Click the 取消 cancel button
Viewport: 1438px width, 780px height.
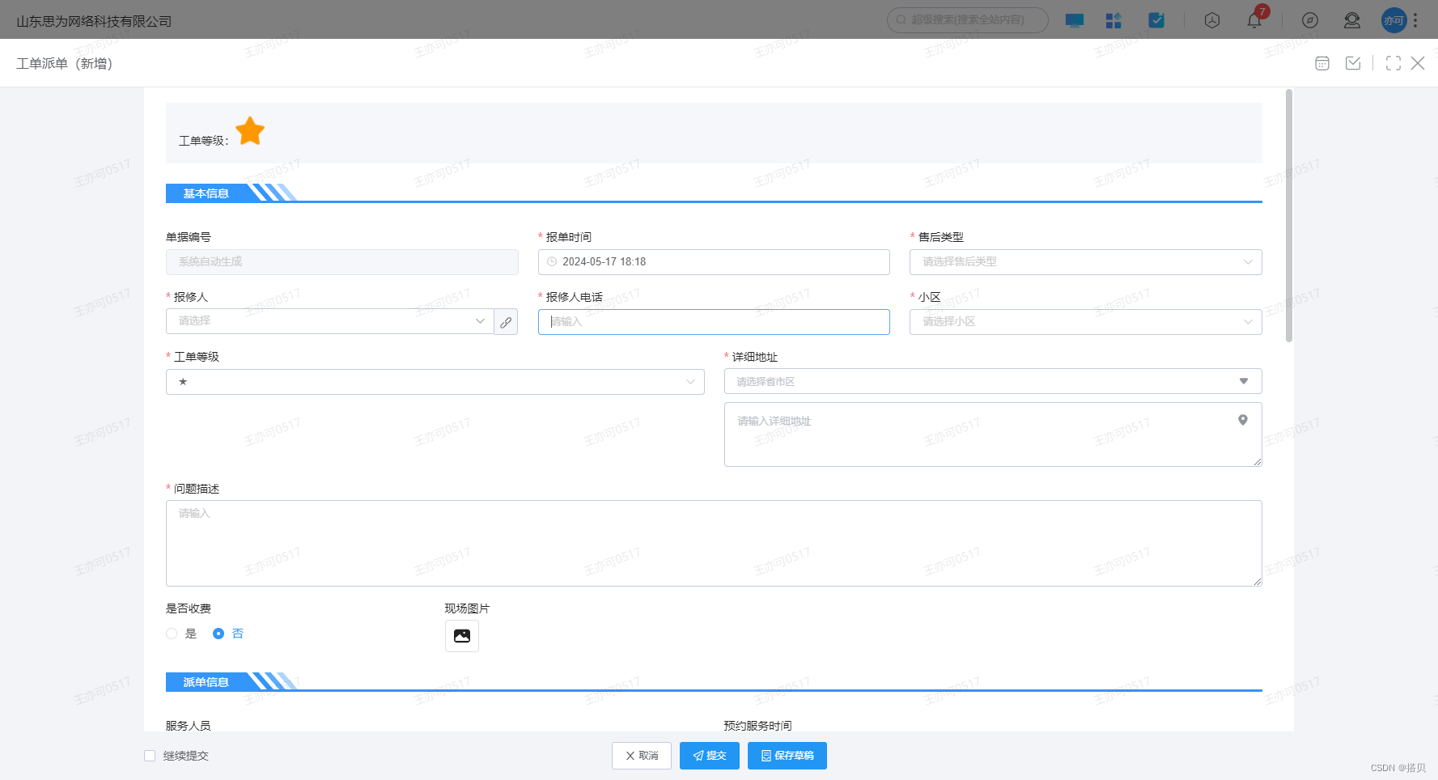click(642, 756)
